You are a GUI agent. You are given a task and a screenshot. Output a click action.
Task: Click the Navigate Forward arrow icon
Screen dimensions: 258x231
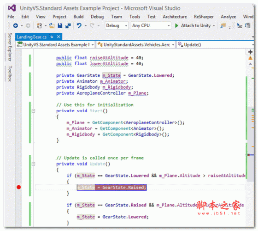pos(28,25)
